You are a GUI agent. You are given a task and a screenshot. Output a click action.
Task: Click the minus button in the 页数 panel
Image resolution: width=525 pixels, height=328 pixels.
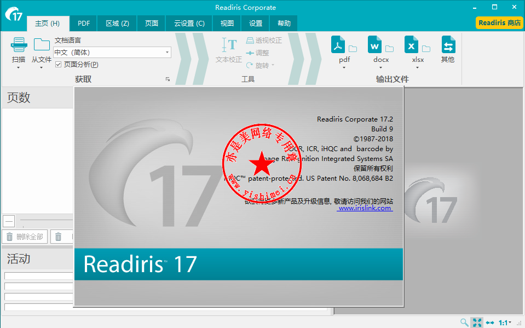(x=9, y=221)
